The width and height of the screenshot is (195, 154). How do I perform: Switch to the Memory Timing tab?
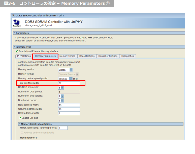[x=67, y=56]
